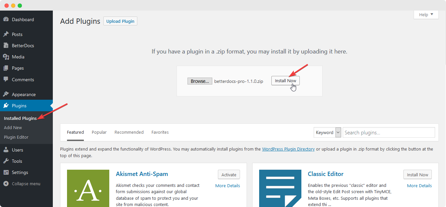Click the Pages icon in sidebar
This screenshot has height=207, width=446.
pos(6,68)
